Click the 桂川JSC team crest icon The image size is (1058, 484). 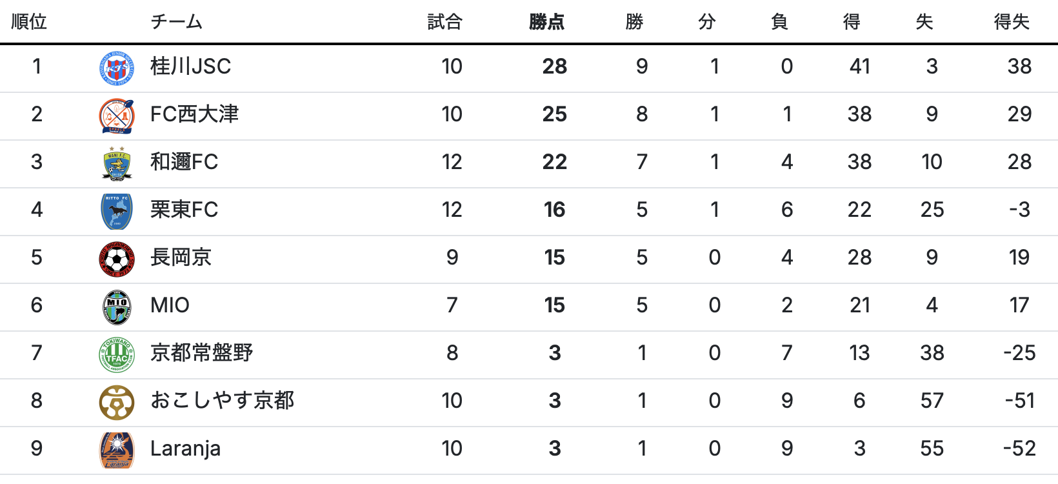pyautogui.click(x=117, y=67)
